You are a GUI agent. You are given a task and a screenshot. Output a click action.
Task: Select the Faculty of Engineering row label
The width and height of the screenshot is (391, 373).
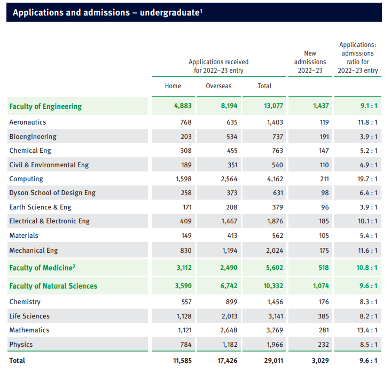(45, 106)
